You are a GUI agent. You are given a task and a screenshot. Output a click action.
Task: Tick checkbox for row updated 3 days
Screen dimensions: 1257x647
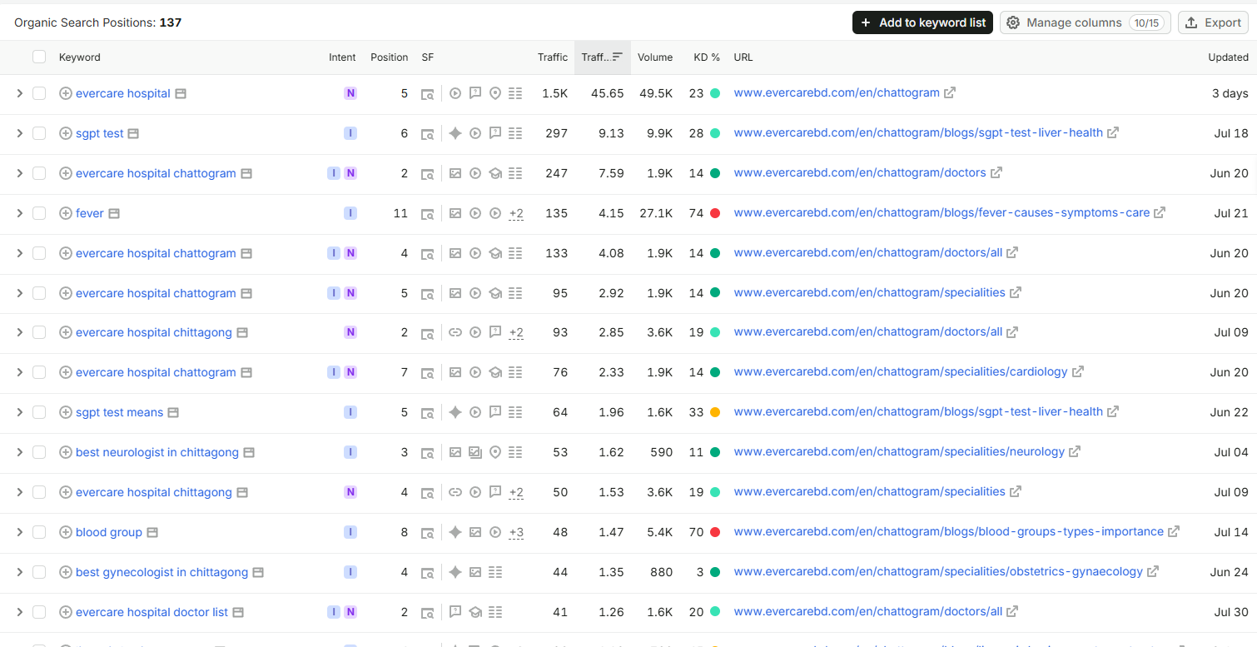39,93
